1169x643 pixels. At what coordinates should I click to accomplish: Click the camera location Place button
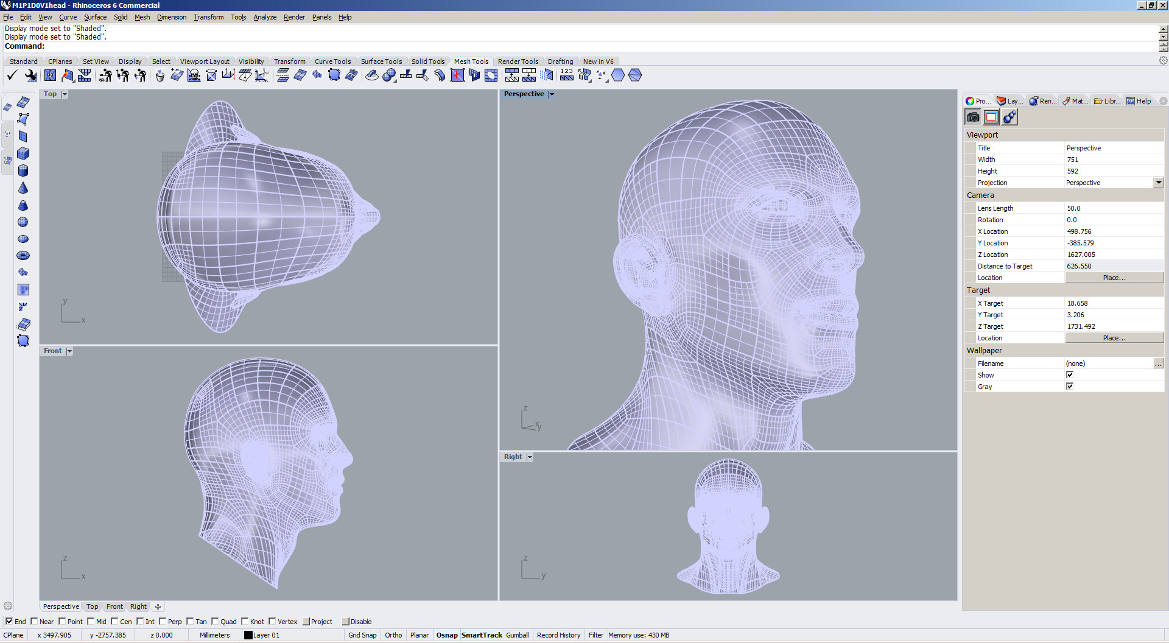pos(1114,278)
